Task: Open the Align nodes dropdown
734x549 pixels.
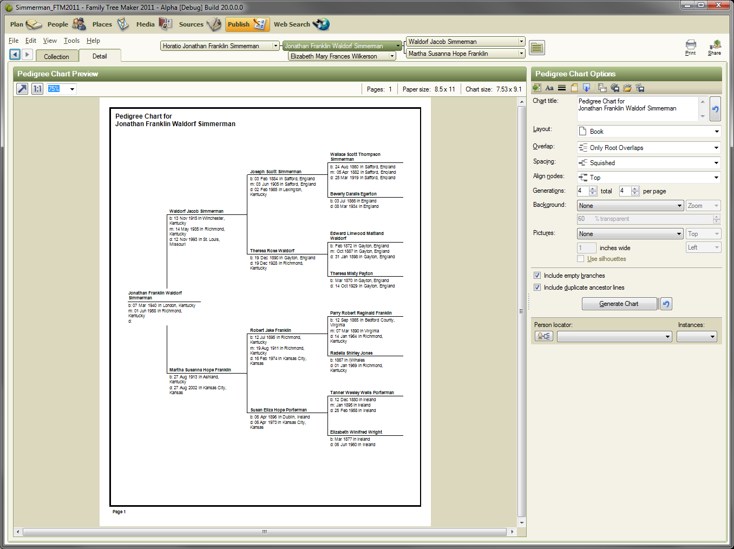Action: (x=648, y=178)
